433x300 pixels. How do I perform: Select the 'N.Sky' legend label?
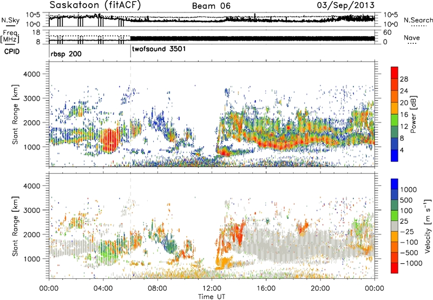pyautogui.click(x=10, y=20)
